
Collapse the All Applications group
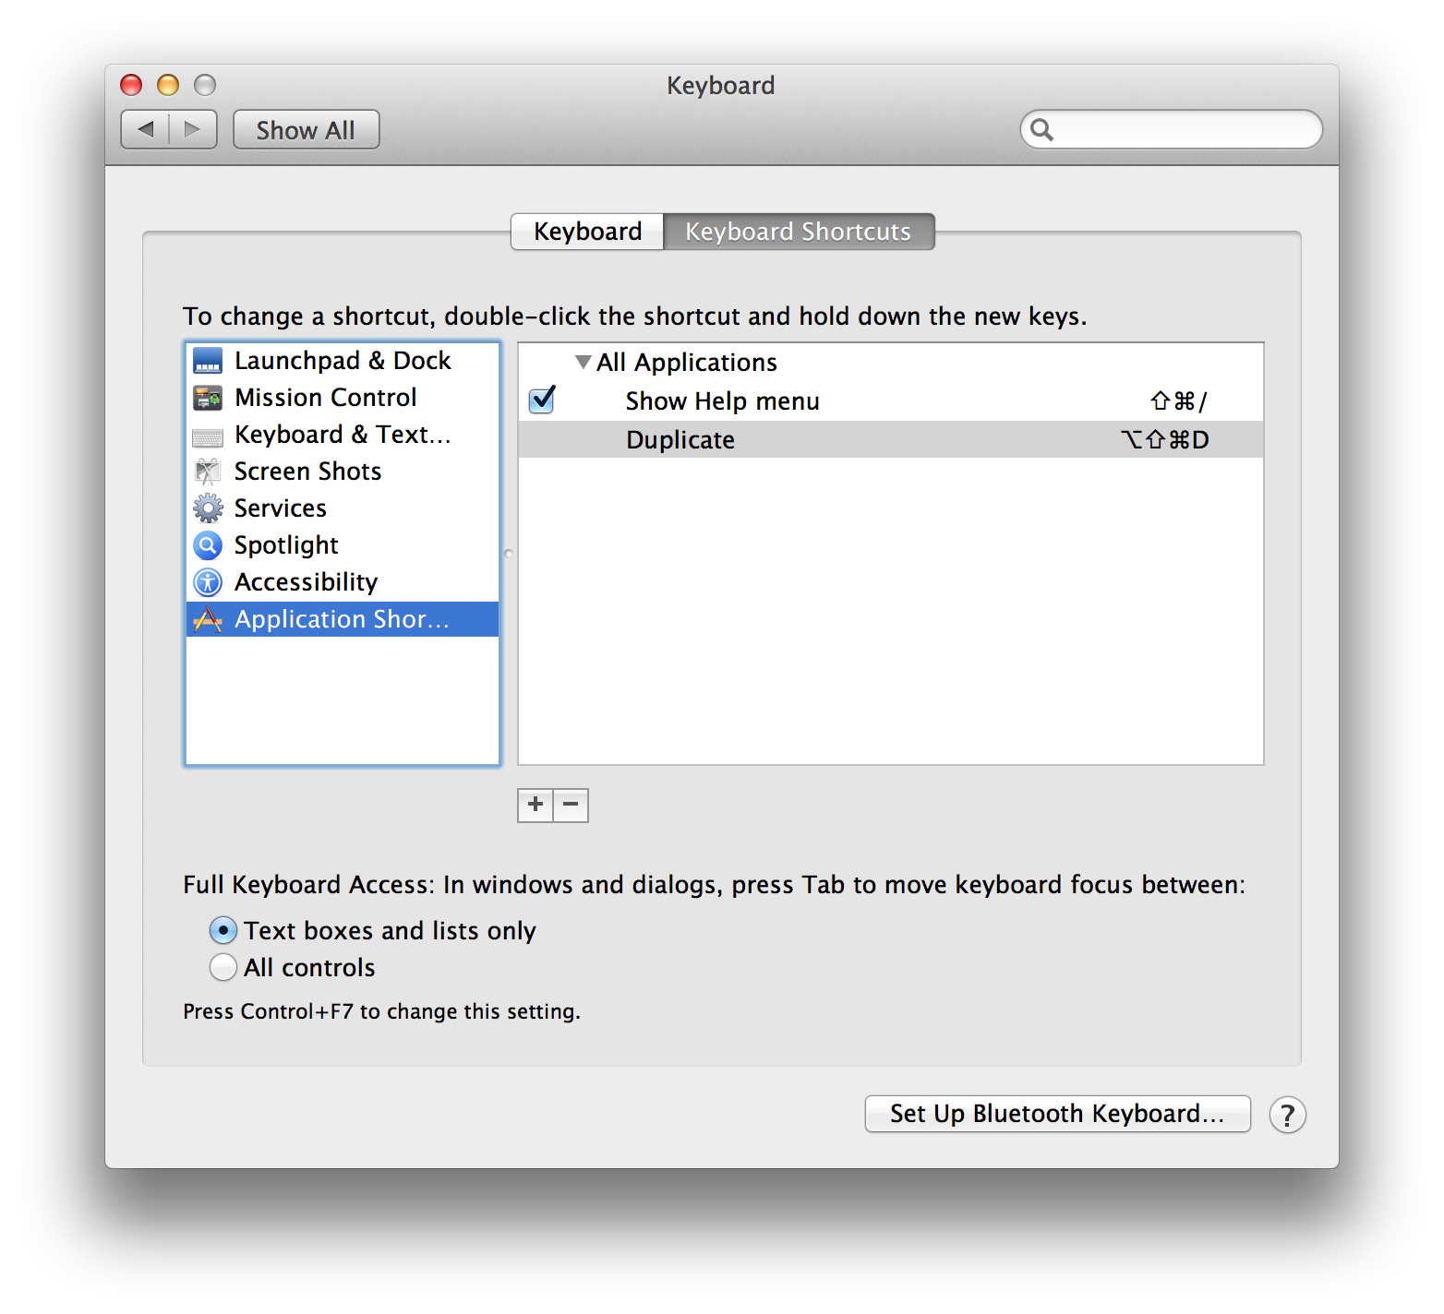pos(583,362)
